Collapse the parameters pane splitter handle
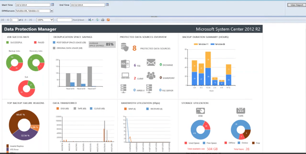Screen dimensions: 306x154 (154, 17)
